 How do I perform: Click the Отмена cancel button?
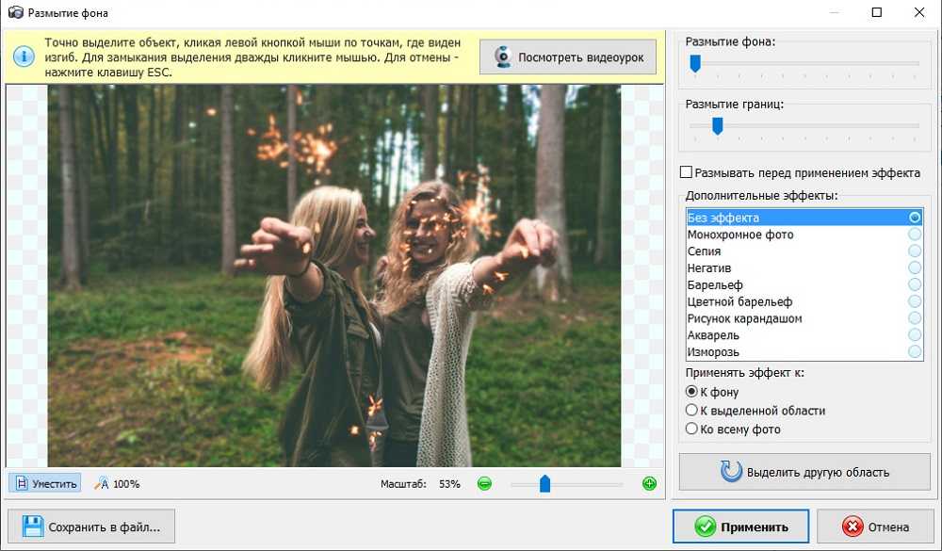875,527
